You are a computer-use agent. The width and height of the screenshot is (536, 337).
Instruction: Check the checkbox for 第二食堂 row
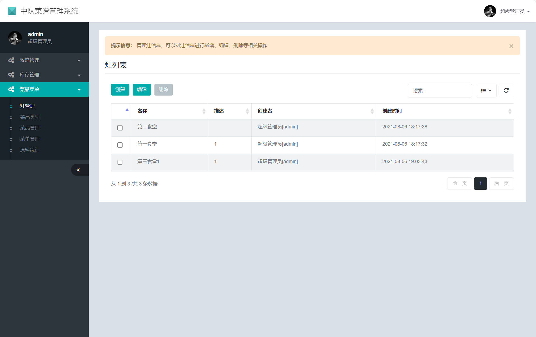(120, 128)
